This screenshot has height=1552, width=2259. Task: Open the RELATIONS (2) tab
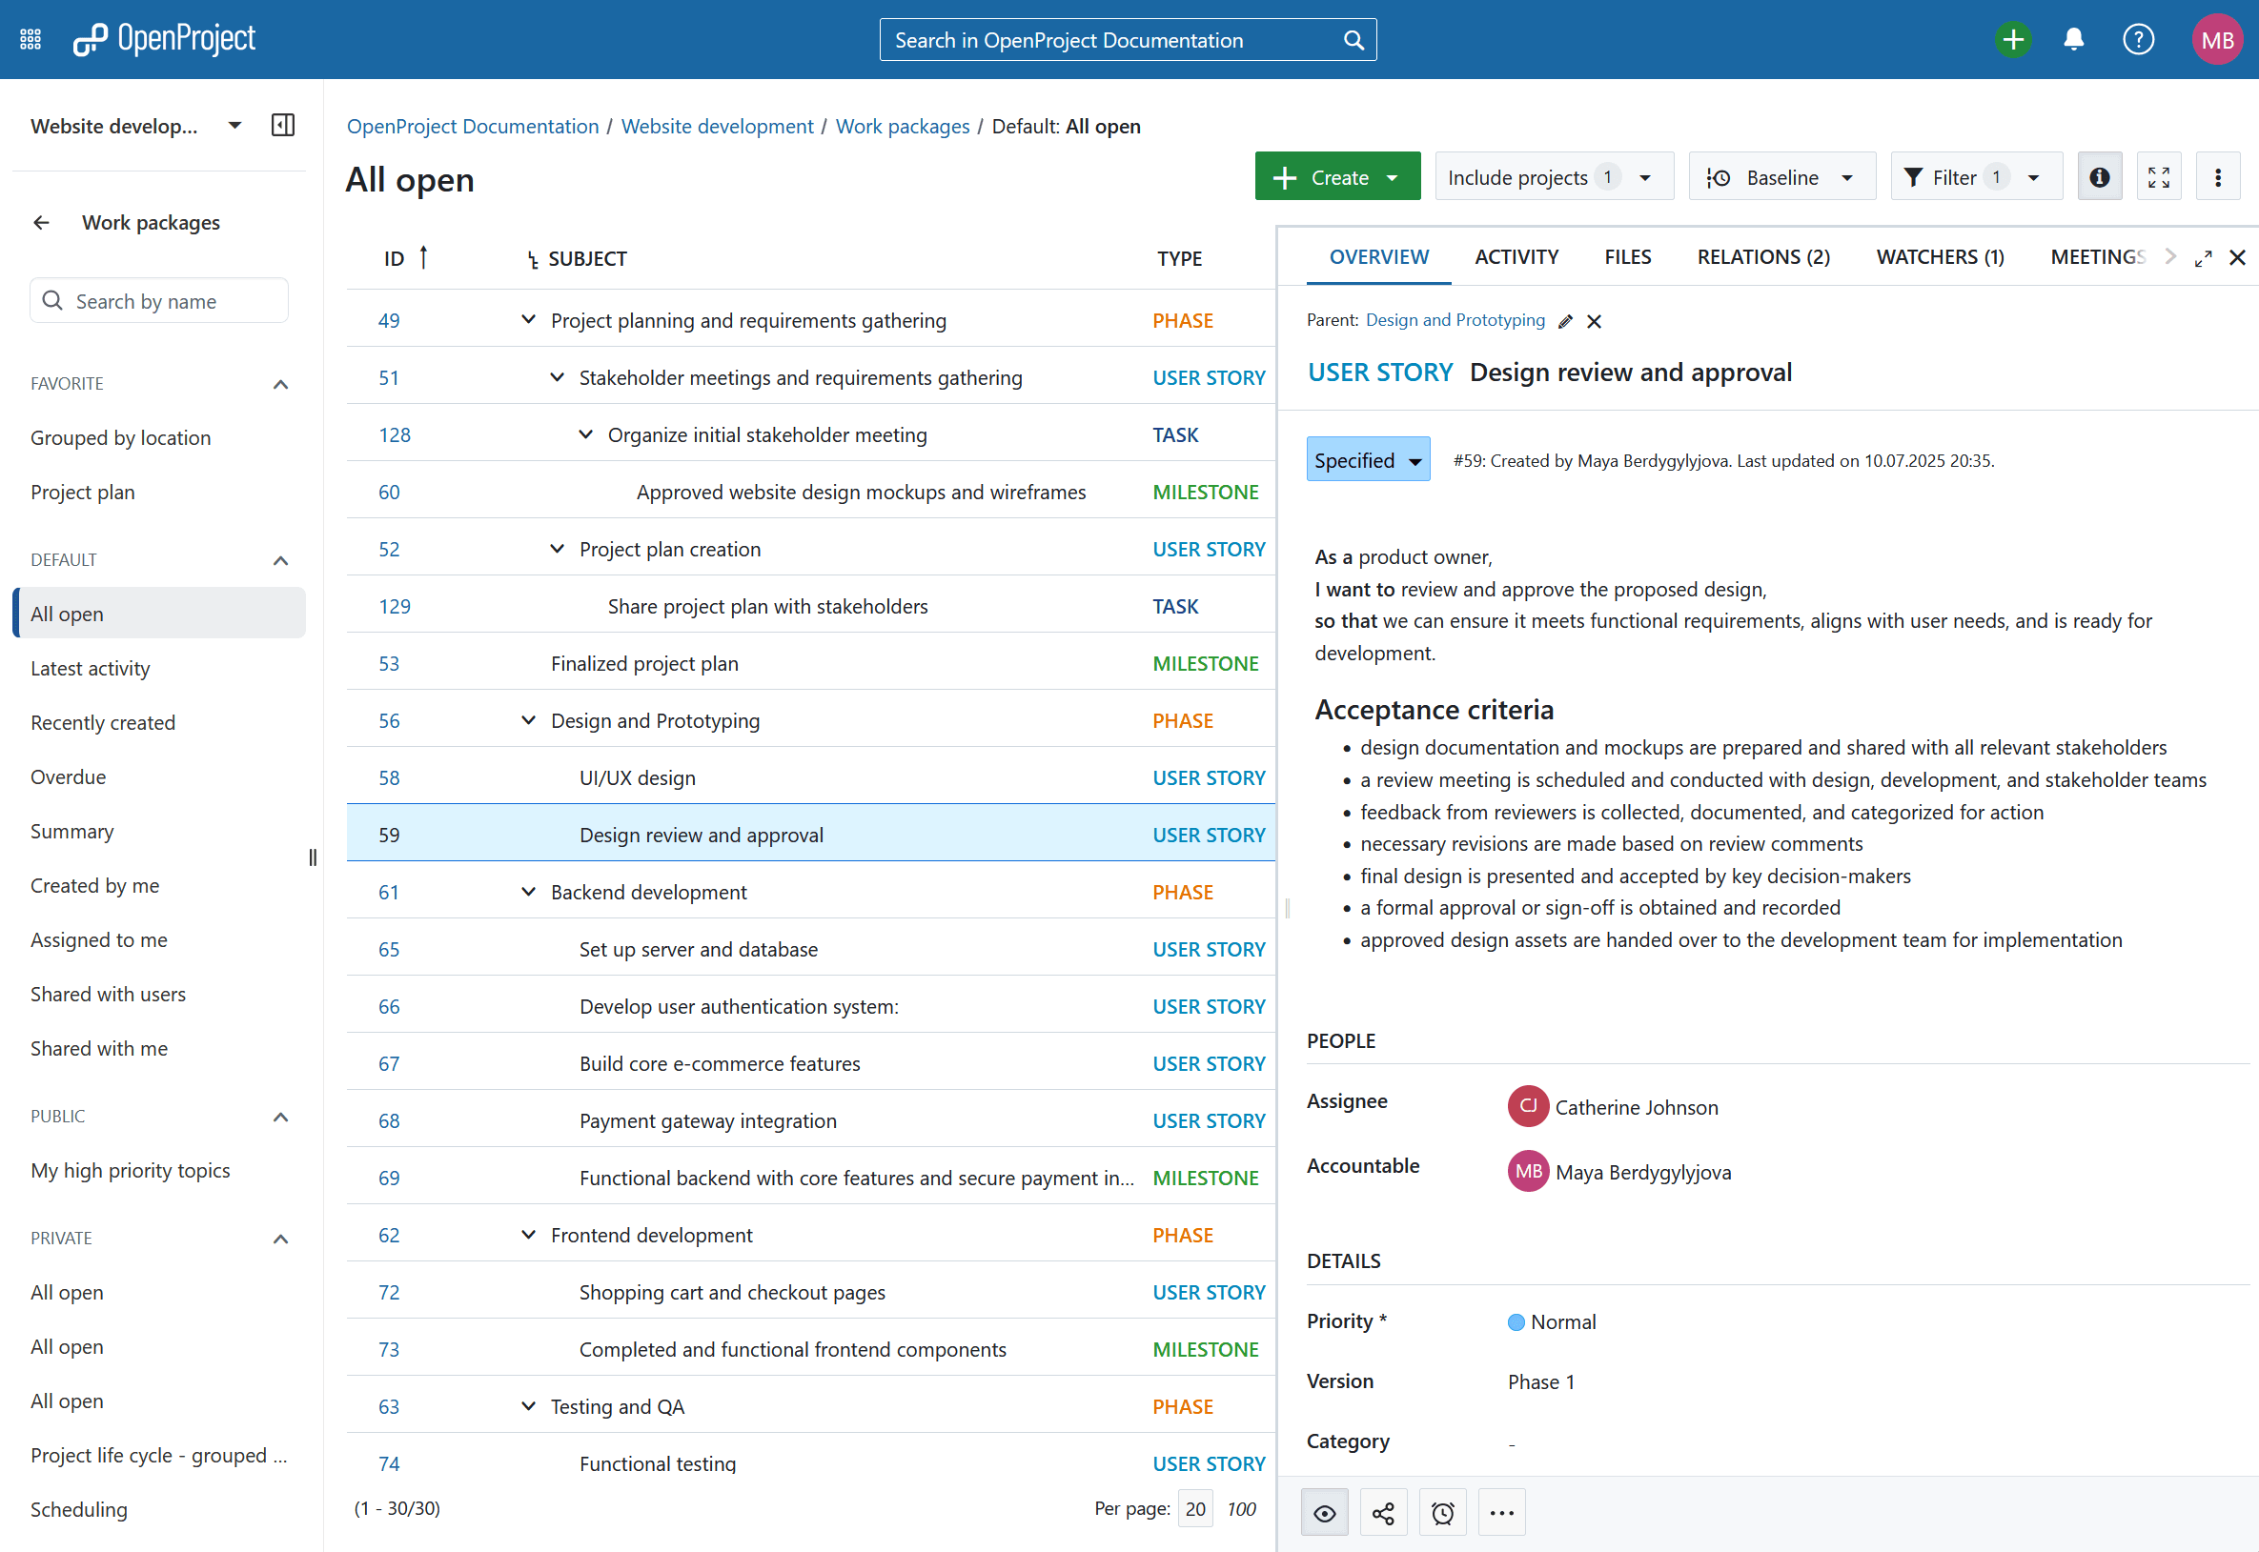point(1762,256)
